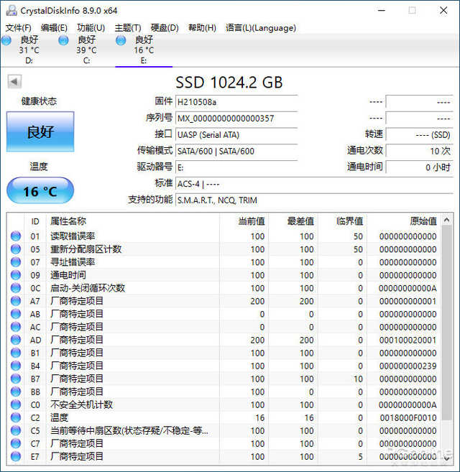Screen dimensions: 460x472
Task: Click the SSD 1024.2 GB title
Action: 229,82
